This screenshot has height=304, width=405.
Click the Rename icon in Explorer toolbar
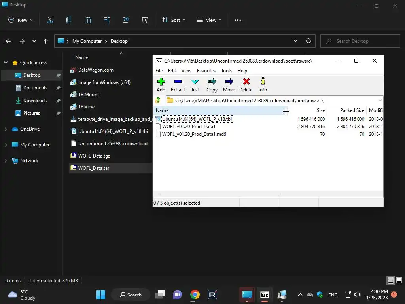click(x=107, y=20)
